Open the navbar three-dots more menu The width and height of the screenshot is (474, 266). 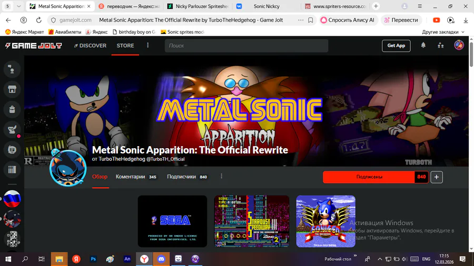147,46
